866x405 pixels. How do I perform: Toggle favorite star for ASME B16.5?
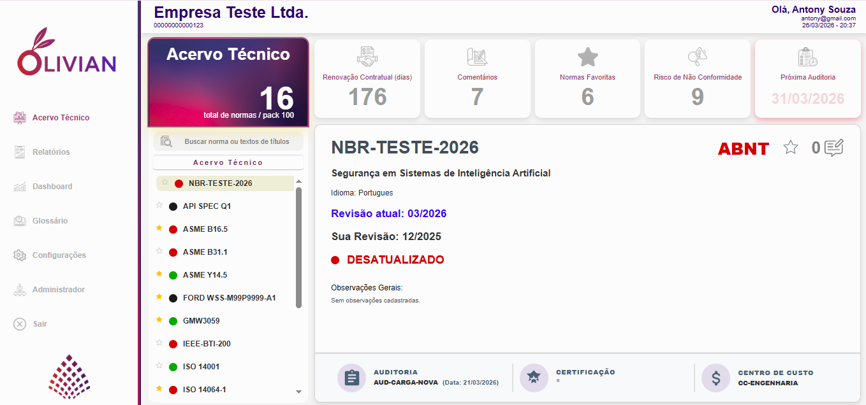159,229
